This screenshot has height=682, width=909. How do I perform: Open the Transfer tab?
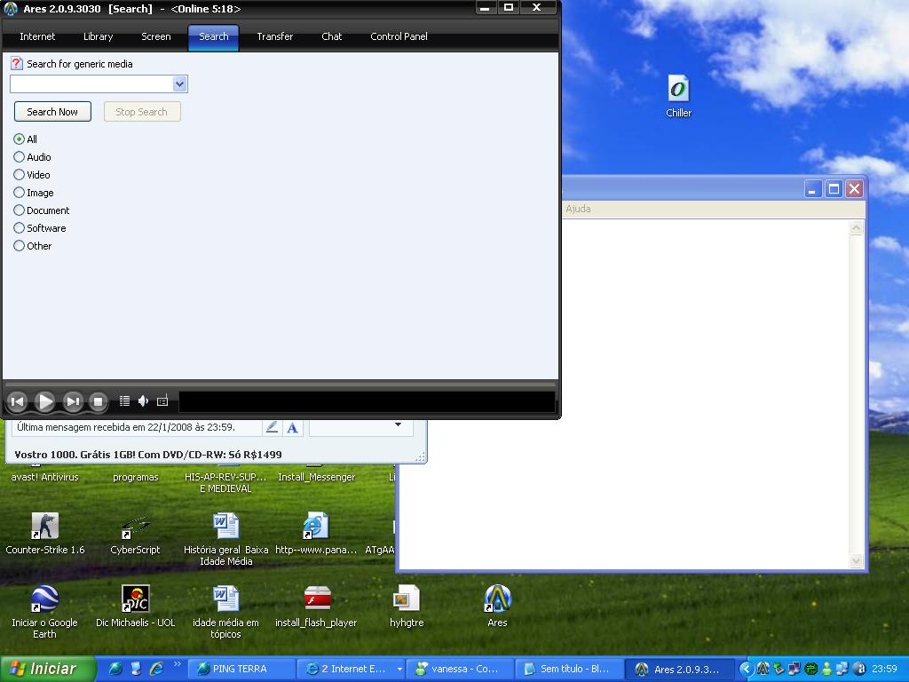(x=275, y=36)
